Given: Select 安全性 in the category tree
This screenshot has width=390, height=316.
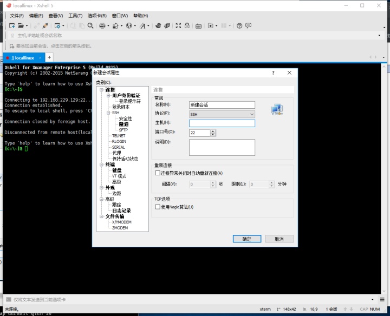Looking at the screenshot, I should coord(125,119).
